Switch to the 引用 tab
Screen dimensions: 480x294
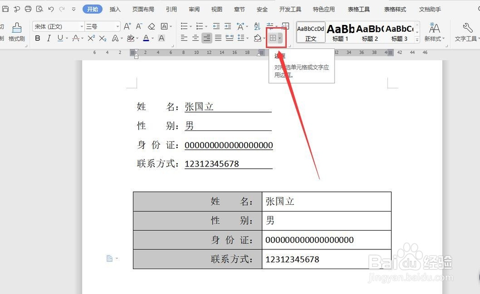point(171,9)
